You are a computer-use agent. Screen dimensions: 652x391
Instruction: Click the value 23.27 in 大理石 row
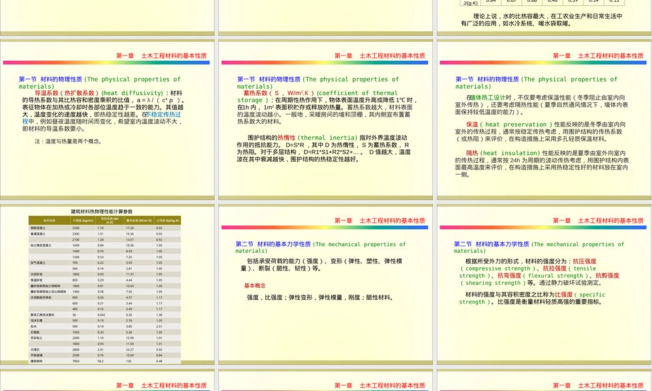pos(130,350)
